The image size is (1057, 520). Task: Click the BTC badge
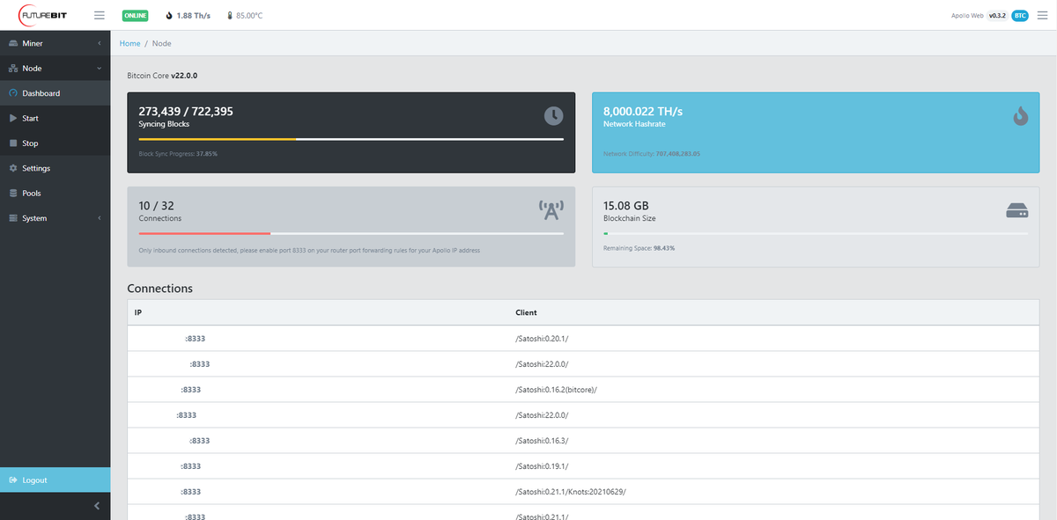(x=1020, y=16)
